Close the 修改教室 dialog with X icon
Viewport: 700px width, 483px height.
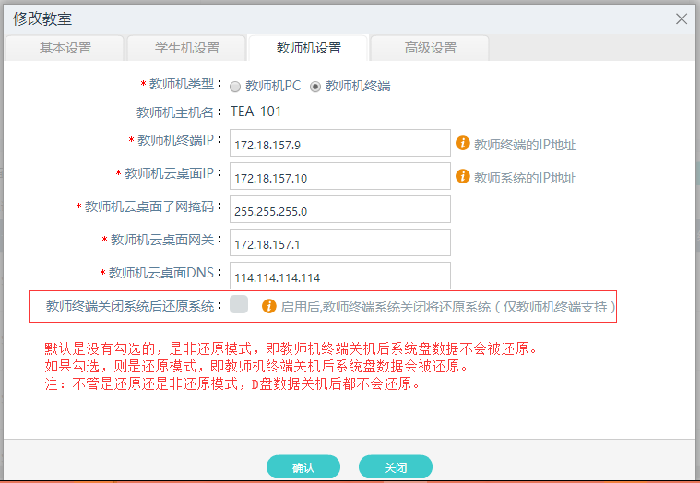(682, 18)
